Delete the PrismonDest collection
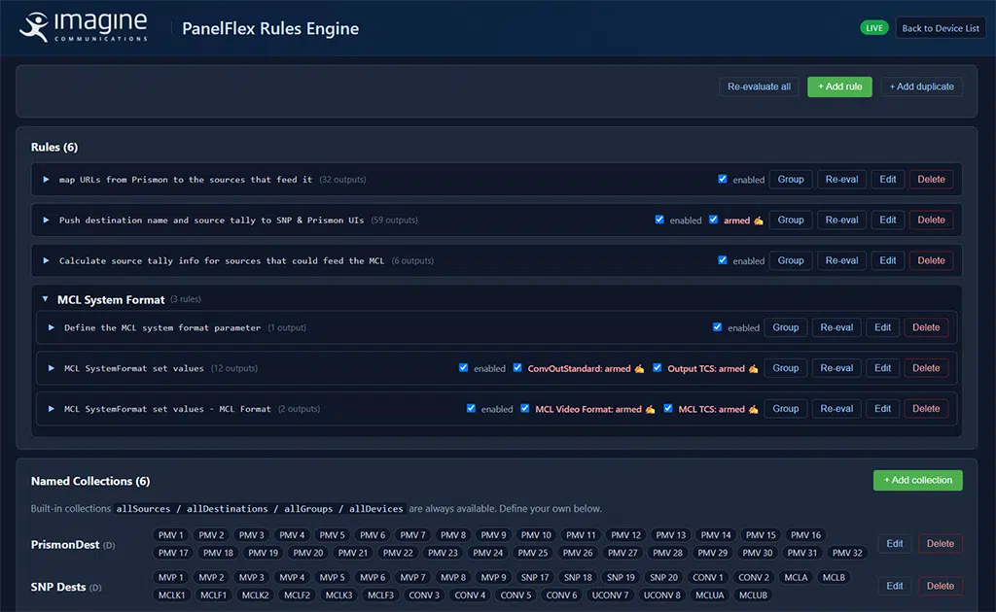 point(941,544)
